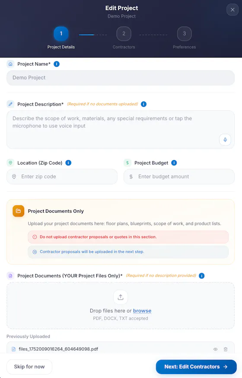The image size is (242, 378).
Task: Go to step 3 Preferences
Action: click(x=184, y=33)
